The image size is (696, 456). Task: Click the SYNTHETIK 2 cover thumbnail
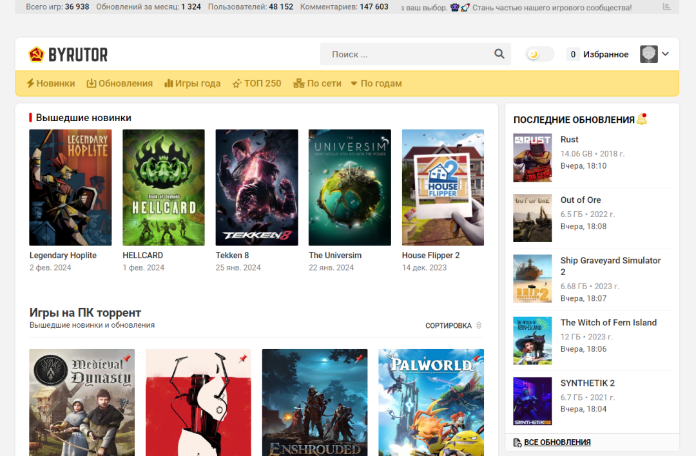[532, 401]
